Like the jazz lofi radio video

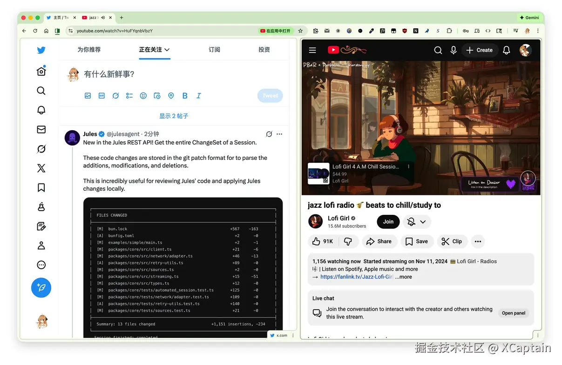click(x=322, y=241)
